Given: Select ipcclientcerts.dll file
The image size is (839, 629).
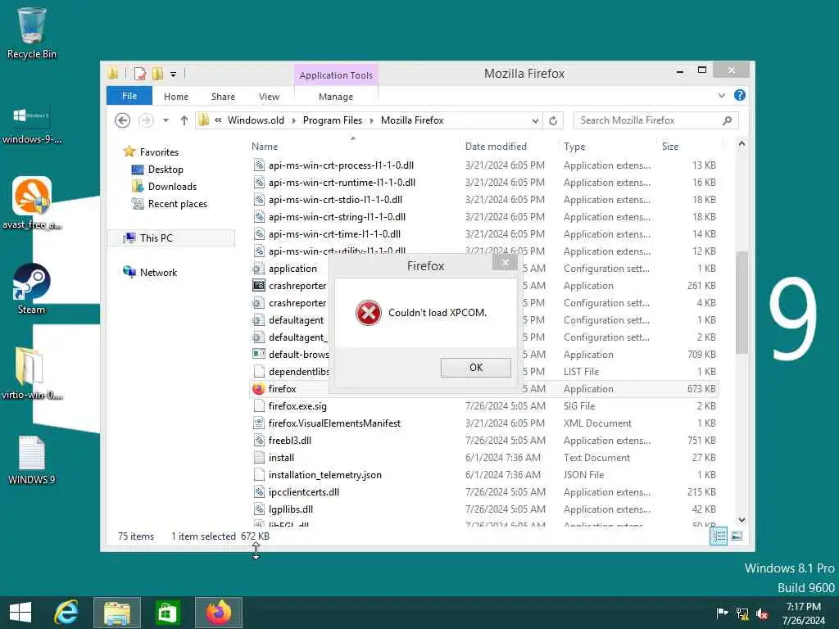Looking at the screenshot, I should coord(303,492).
